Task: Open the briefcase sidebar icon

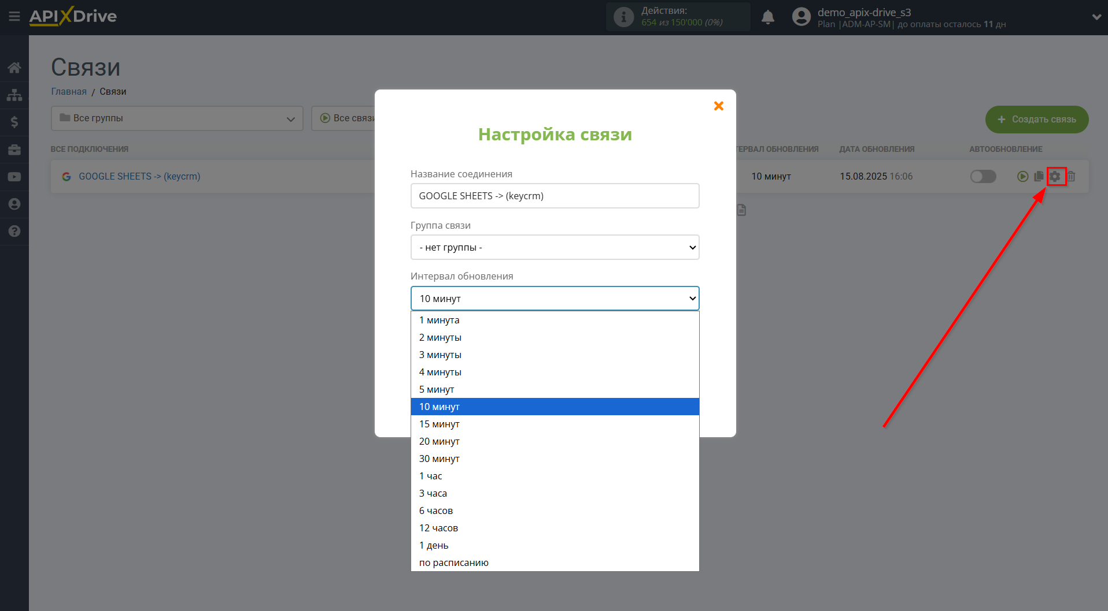Action: tap(14, 150)
